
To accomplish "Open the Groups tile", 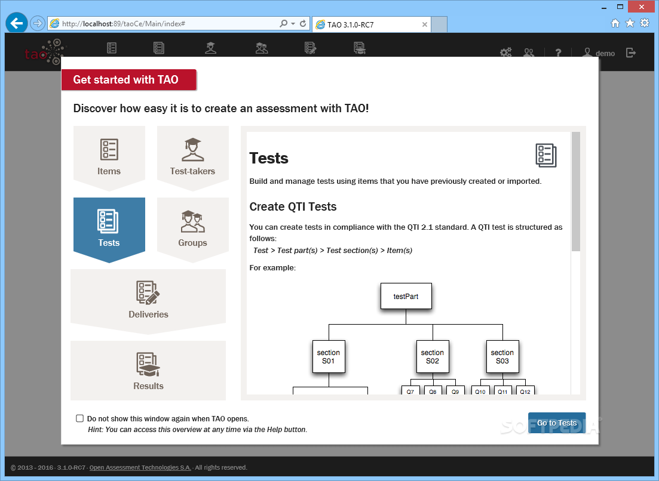I will (x=193, y=230).
